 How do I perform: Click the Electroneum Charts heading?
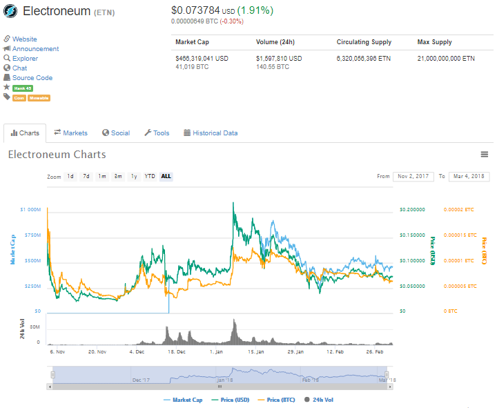pyautogui.click(x=57, y=155)
